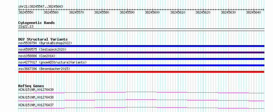
Task: Click ruler position 38245560
Action: tap(51, 12)
